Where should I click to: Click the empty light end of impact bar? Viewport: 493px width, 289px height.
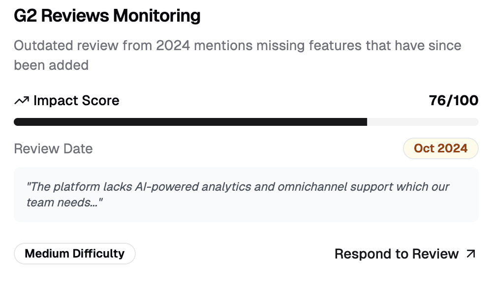click(x=423, y=122)
